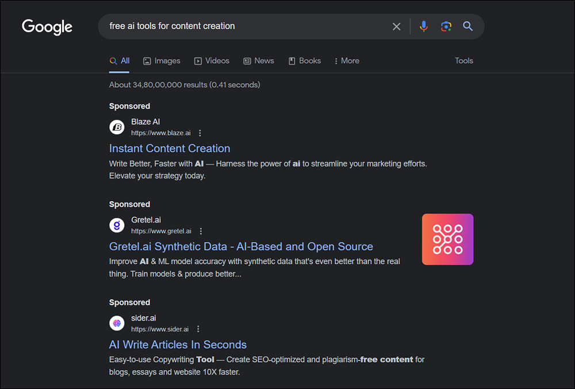575x389 pixels.
Task: Switch to the Videos tab
Action: pos(212,61)
